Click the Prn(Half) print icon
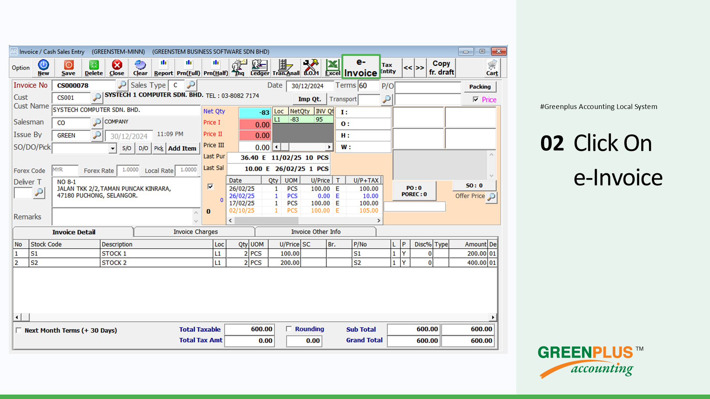This screenshot has width=710, height=399. (216, 68)
